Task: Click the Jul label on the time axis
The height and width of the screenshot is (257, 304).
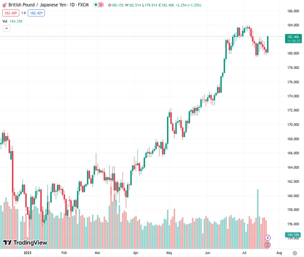Action: tap(244, 253)
